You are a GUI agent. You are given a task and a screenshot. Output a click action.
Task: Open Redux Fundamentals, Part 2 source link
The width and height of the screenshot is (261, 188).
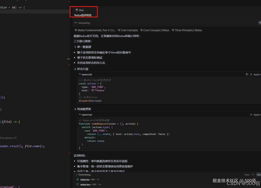point(95,30)
